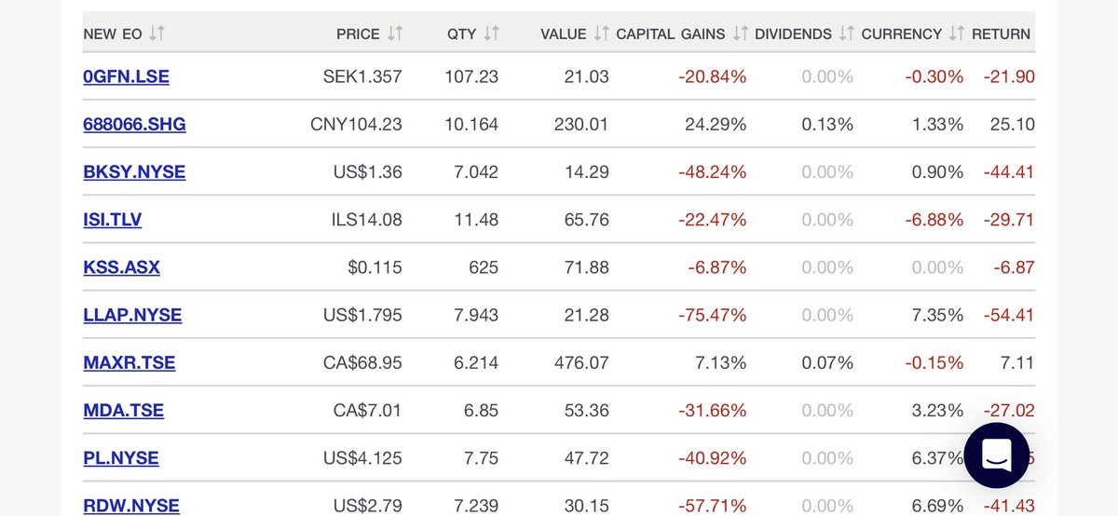
Task: Click the PRICE header label
Action: 359,34
